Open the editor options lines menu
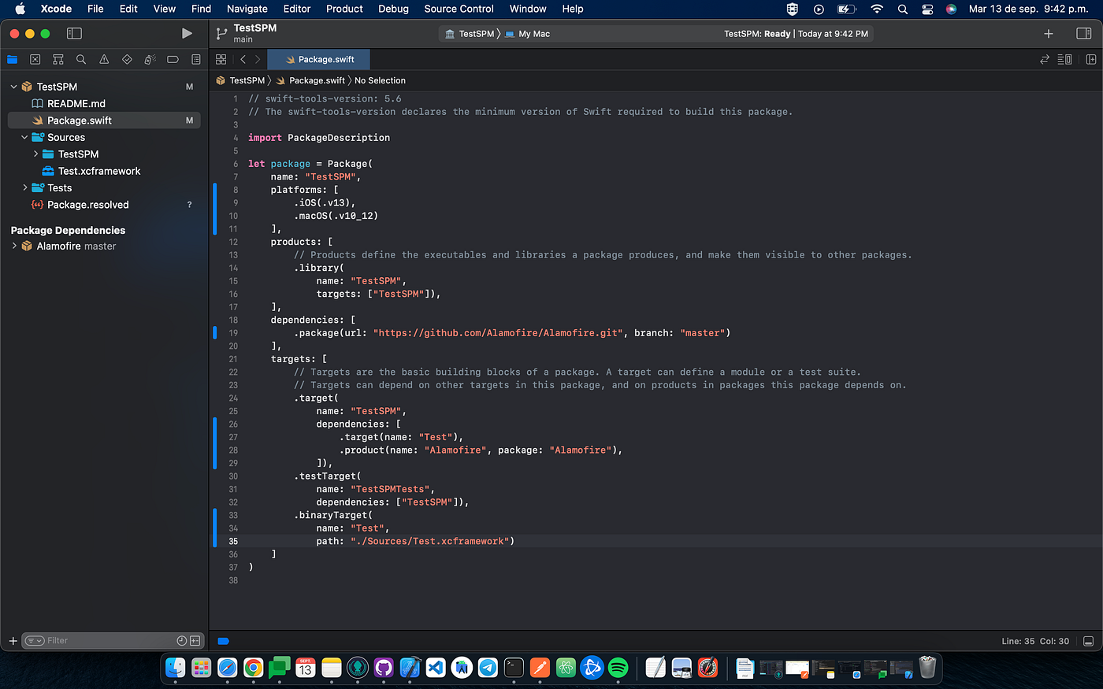 pyautogui.click(x=1064, y=59)
